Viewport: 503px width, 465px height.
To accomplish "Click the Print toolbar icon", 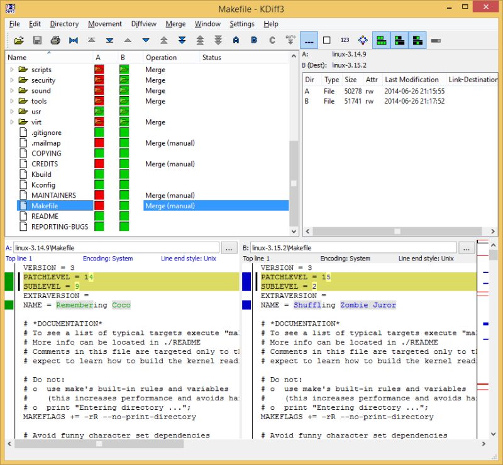I will click(x=55, y=40).
